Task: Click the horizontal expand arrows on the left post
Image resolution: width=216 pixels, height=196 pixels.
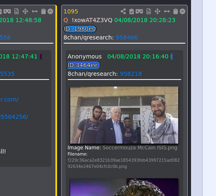Action: (35, 11)
